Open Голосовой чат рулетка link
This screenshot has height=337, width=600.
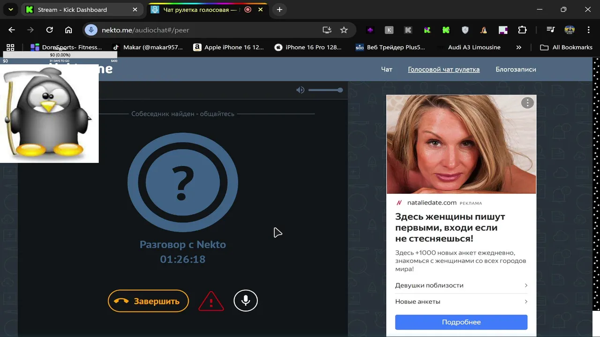[x=443, y=69]
